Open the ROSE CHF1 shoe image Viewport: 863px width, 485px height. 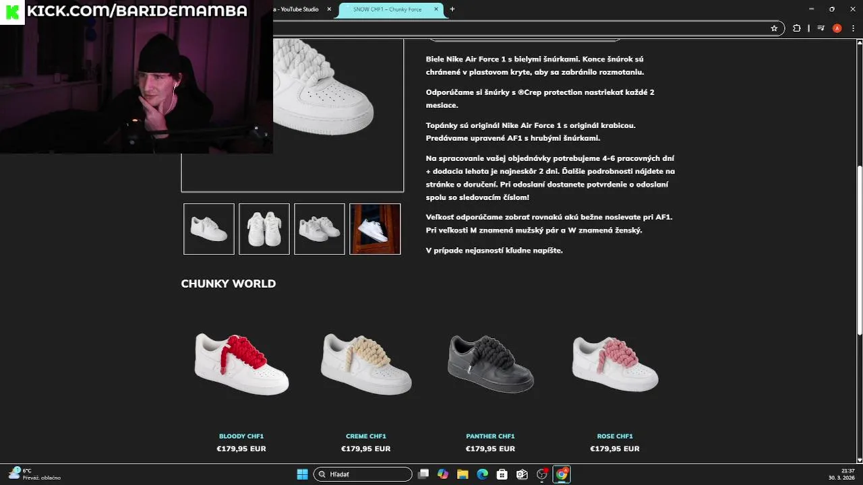(615, 364)
